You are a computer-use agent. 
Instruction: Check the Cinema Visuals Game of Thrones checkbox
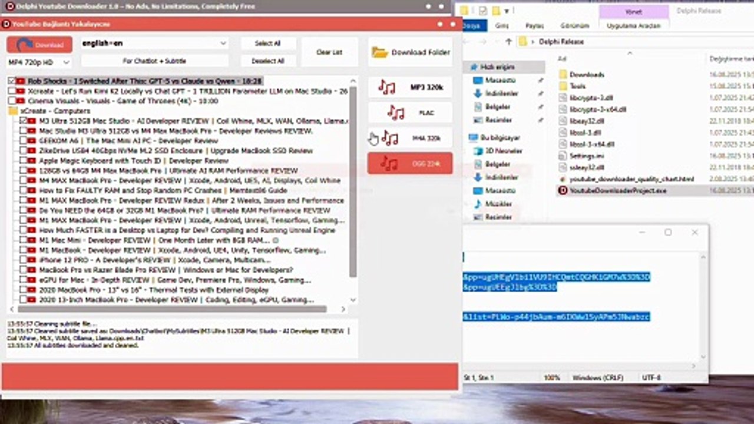(12, 101)
